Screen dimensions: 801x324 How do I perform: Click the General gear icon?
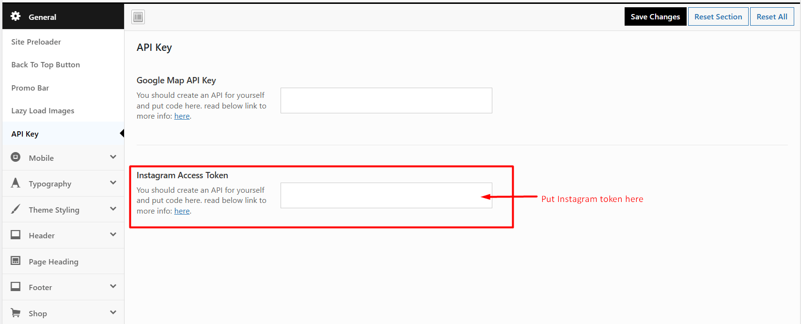pos(16,16)
